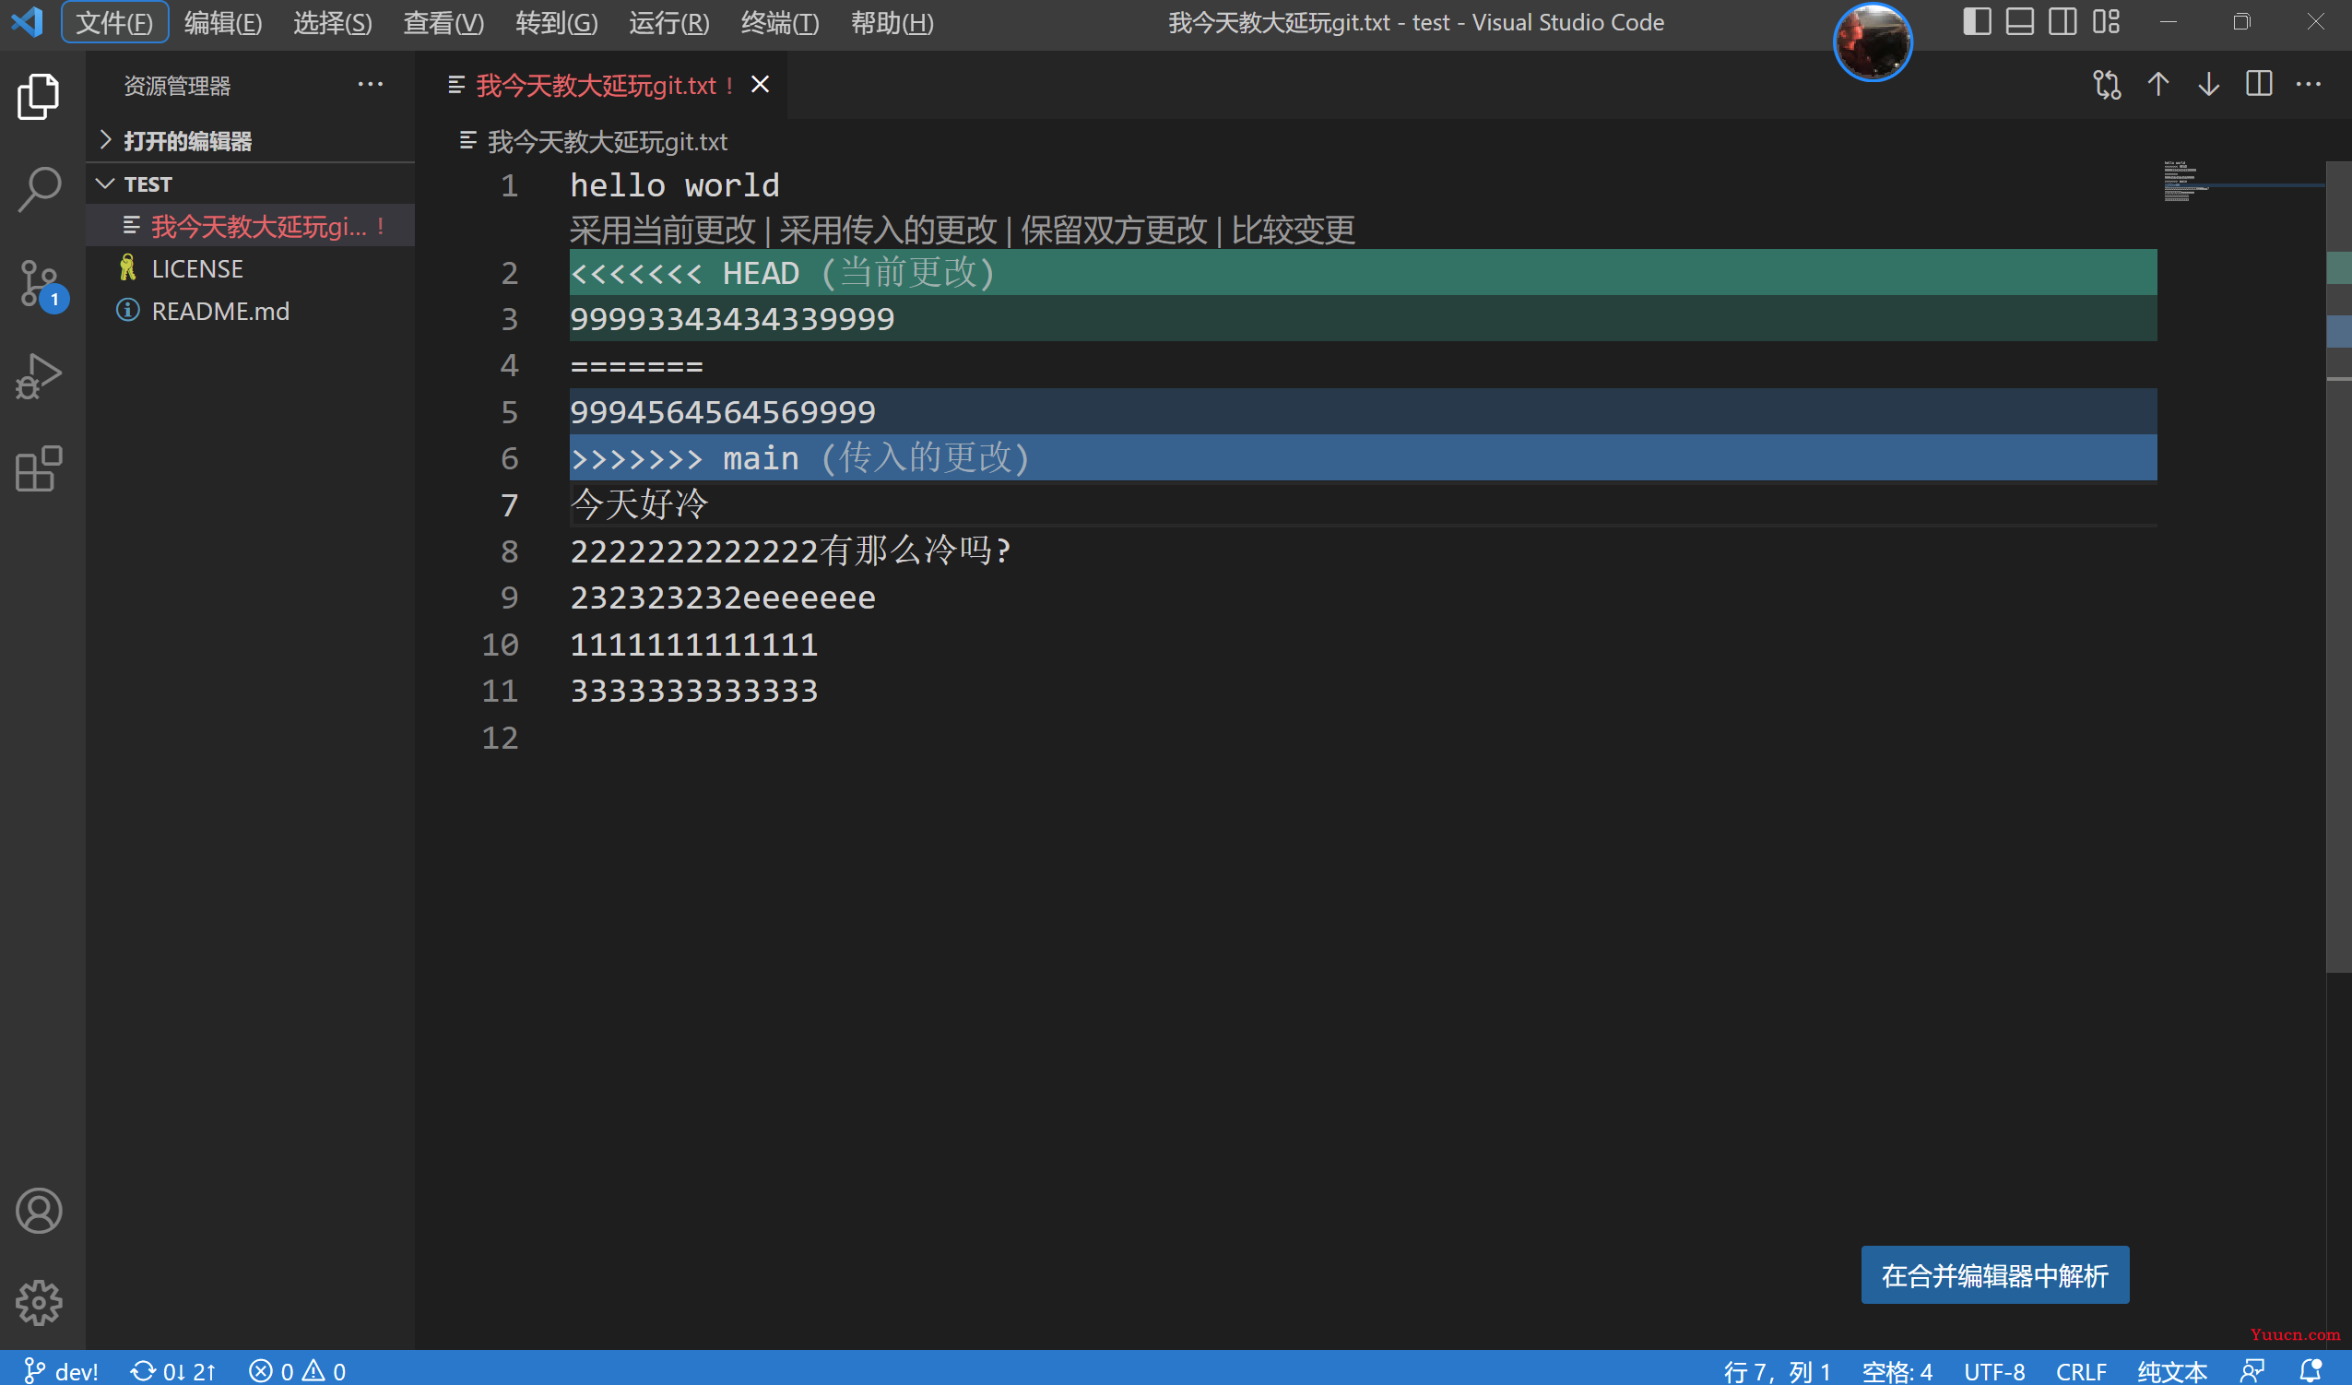The image size is (2352, 1385).
Task: Open README.md in explorer
Action: (250, 311)
